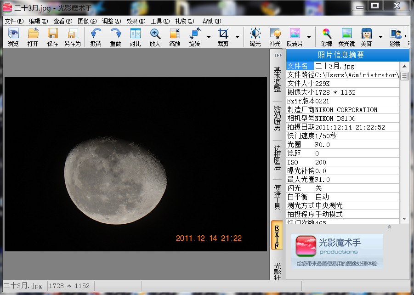This screenshot has height=295, width=414.
Task: Click status bar file name 二十3月.jpg
Action: tap(23, 286)
